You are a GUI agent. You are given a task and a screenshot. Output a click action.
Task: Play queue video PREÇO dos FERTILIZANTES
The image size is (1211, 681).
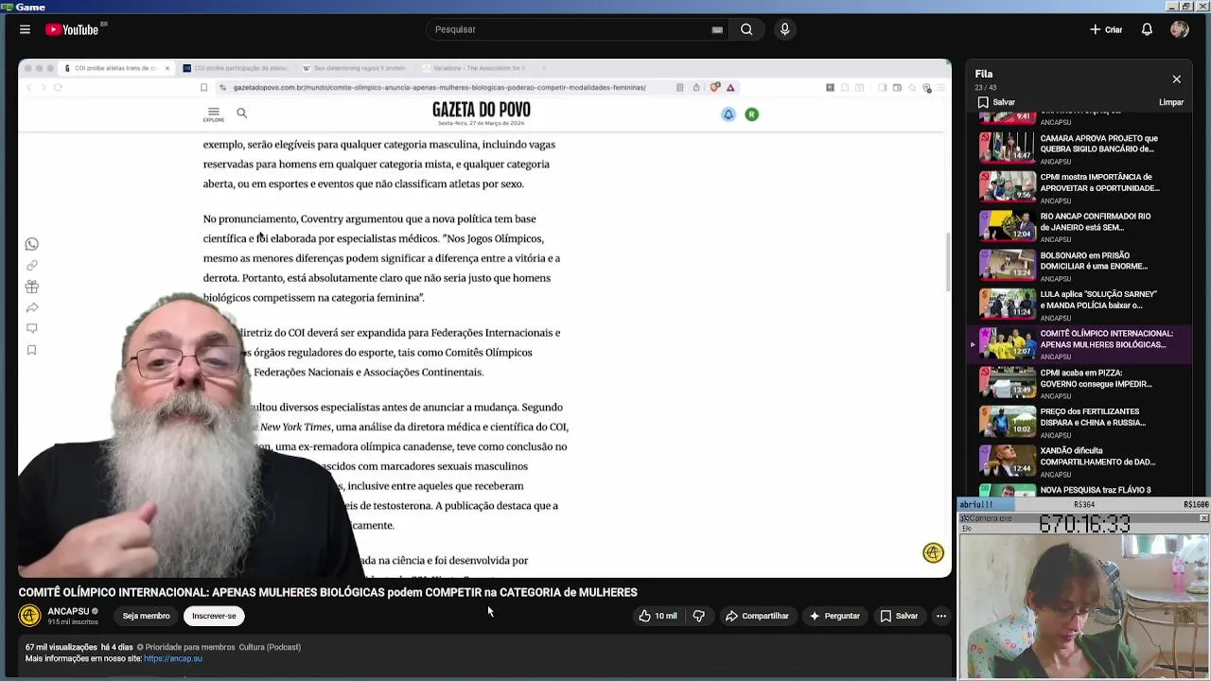1079,422
